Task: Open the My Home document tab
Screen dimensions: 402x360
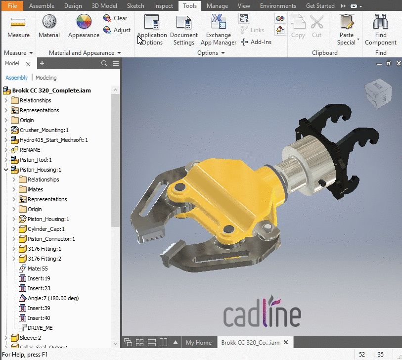Action: [x=199, y=343]
